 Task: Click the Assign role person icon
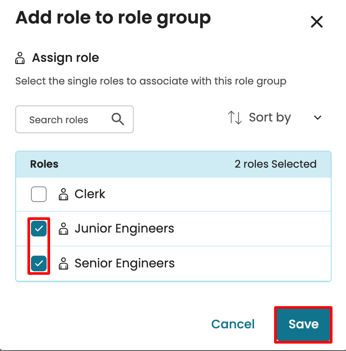point(20,58)
